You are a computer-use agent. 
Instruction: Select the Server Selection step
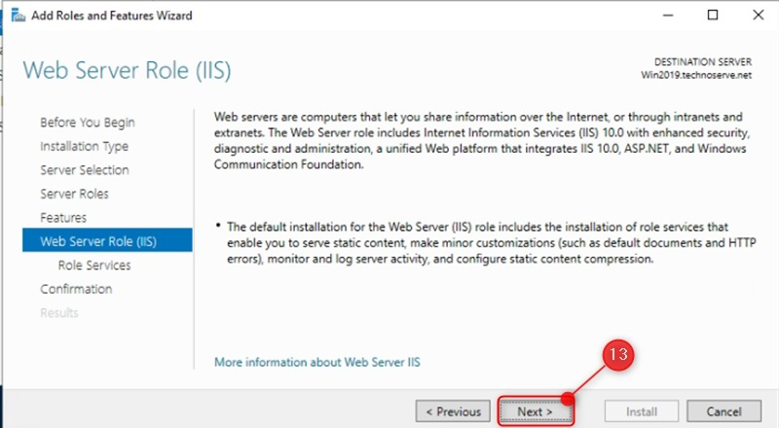(x=84, y=170)
